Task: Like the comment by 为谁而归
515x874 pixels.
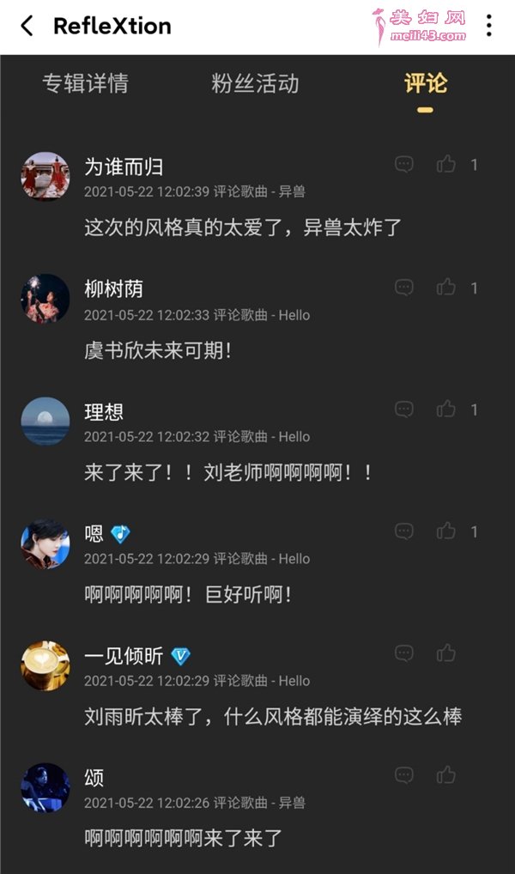Action: pyautogui.click(x=445, y=165)
